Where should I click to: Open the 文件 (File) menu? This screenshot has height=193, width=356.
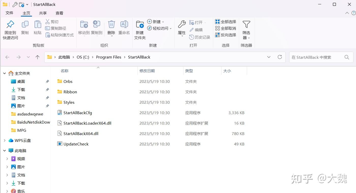(x=9, y=13)
